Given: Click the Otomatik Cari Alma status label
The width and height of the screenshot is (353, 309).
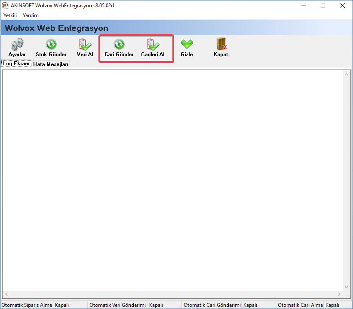Looking at the screenshot, I should click(x=300, y=305).
